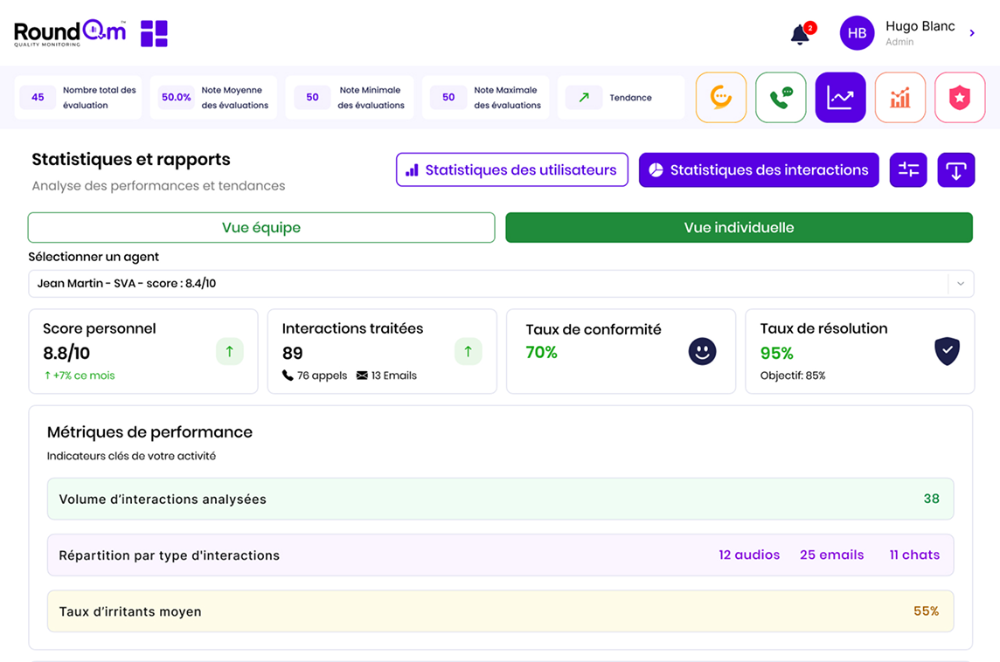Switch to Vue individuelle view
1000x662 pixels.
click(739, 228)
